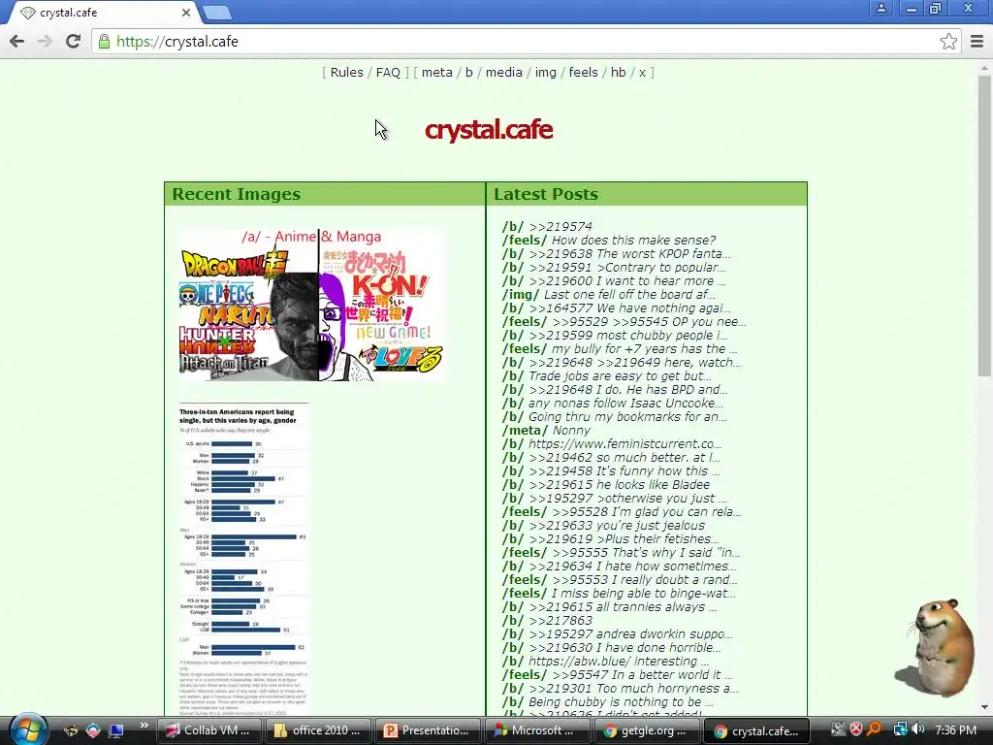
Task: Open post '>>219633 you're just jealous'
Action: point(617,525)
